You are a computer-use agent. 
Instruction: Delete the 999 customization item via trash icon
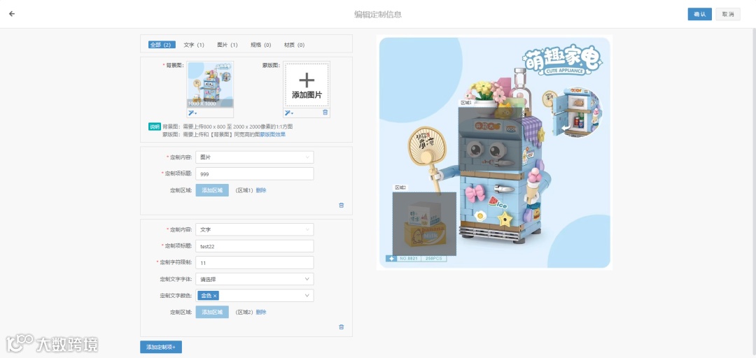click(x=342, y=206)
